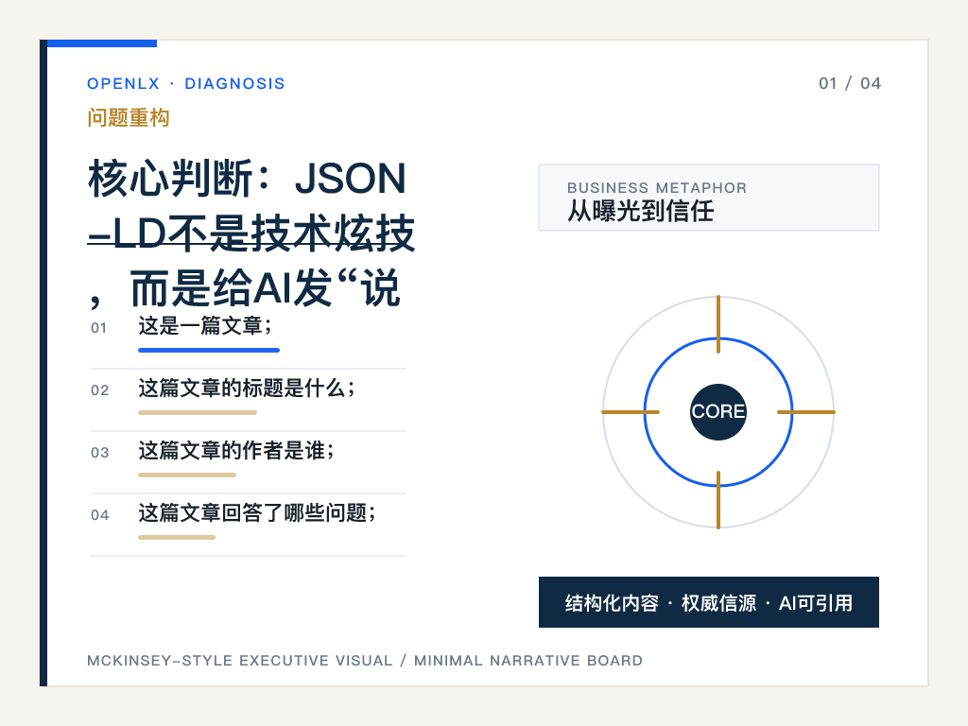The height and width of the screenshot is (726, 968).
Task: Select list item 这是一篇文章；
Action: (205, 326)
